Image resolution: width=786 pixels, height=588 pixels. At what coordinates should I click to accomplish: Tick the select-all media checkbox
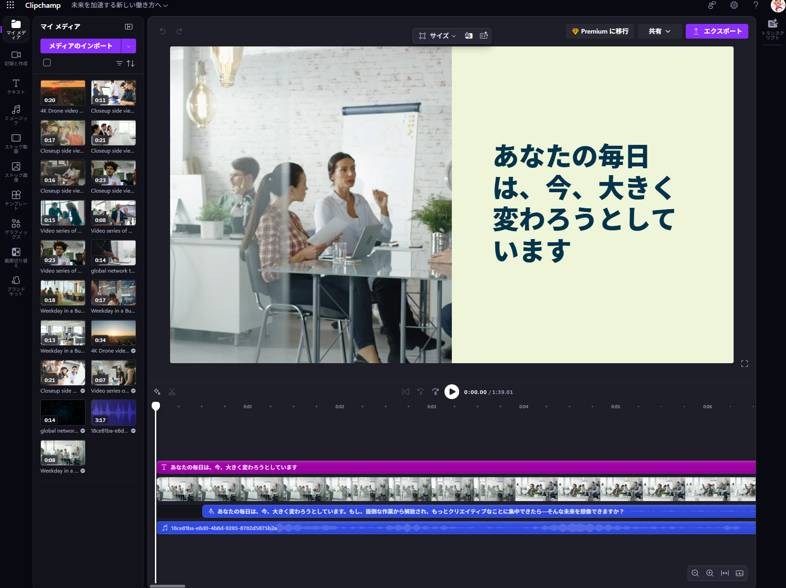point(47,63)
